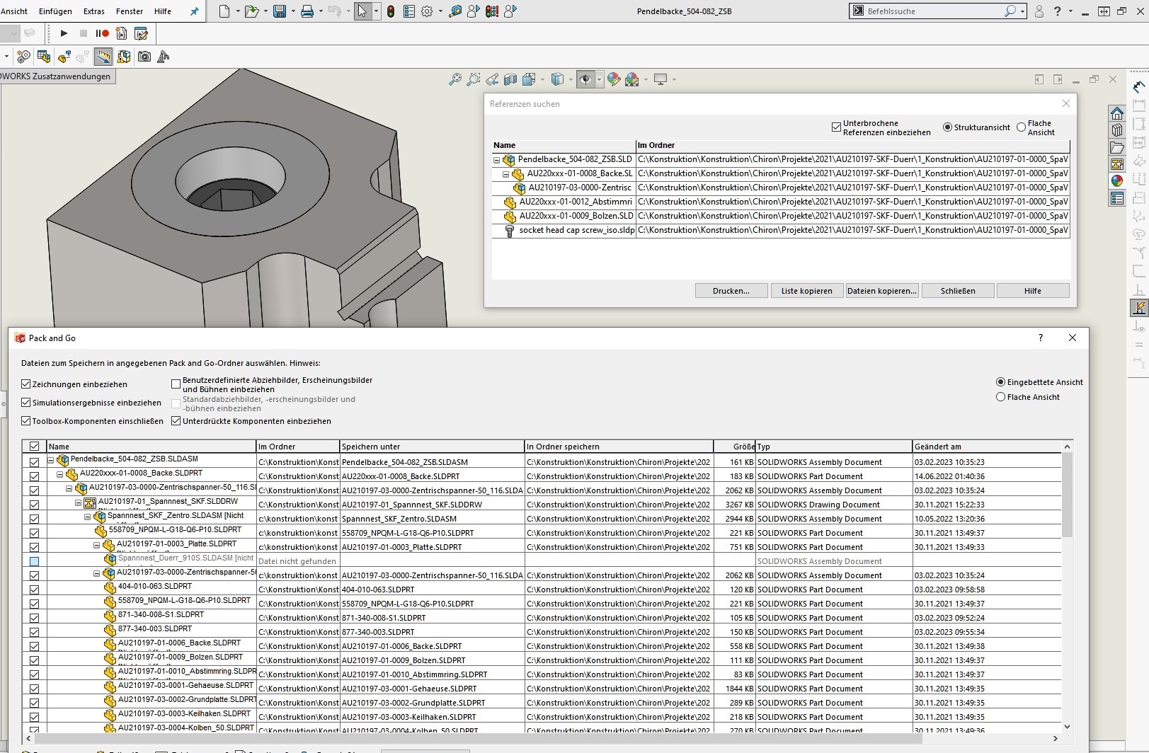Enable Benutzerdefinierte Abziehbilder checkbox

pos(176,384)
